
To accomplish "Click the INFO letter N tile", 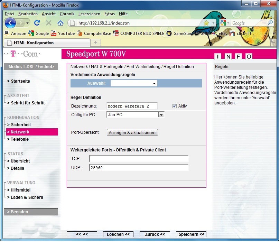I will [228, 57].
